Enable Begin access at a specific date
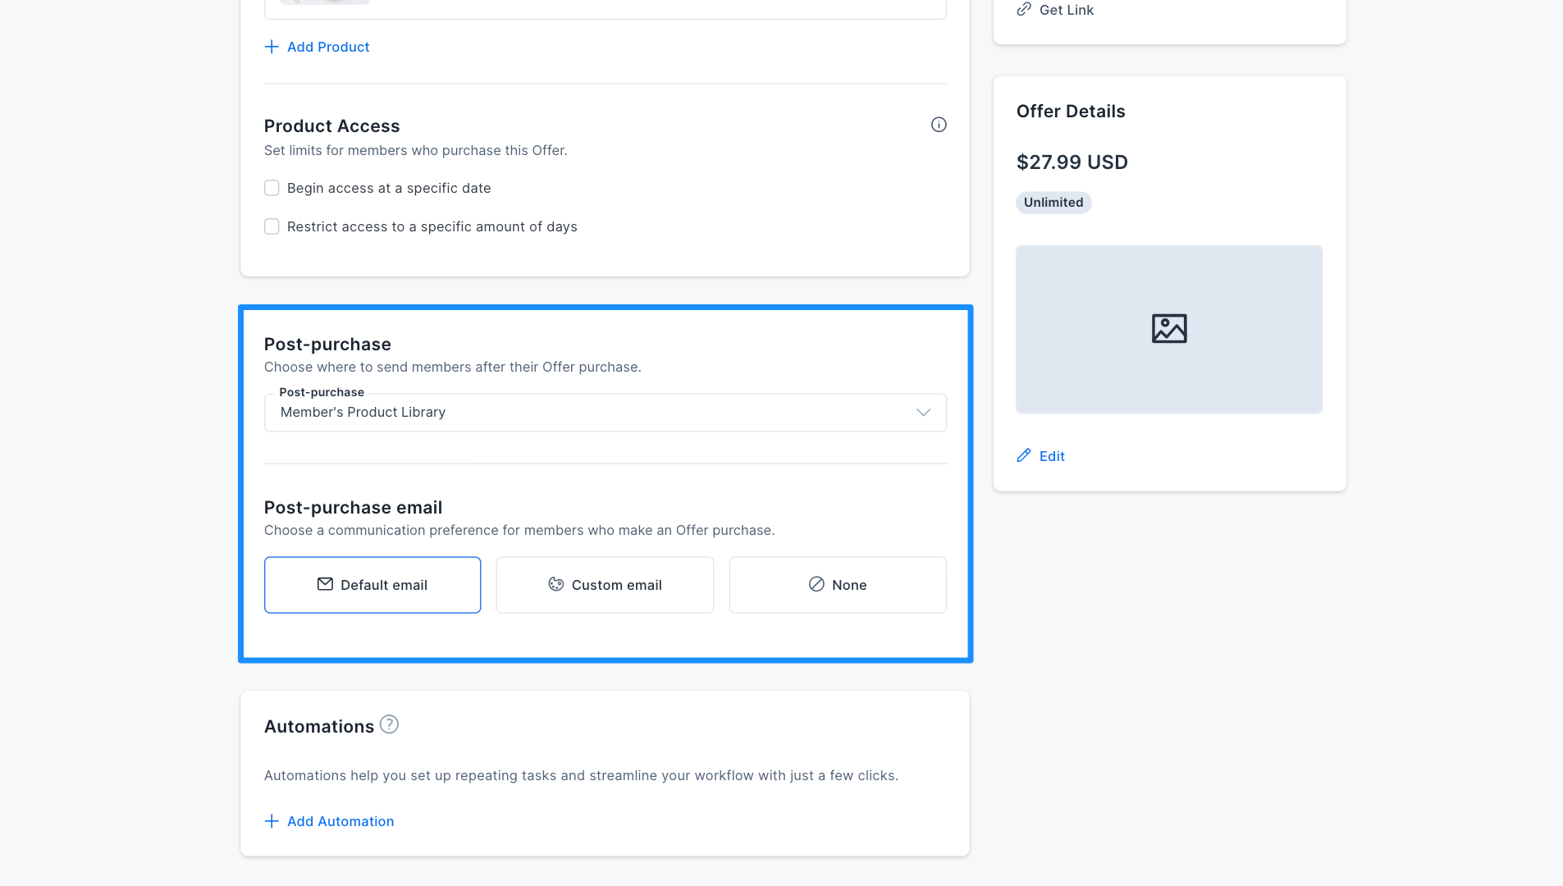Image resolution: width=1563 pixels, height=886 pixels. pos(272,188)
